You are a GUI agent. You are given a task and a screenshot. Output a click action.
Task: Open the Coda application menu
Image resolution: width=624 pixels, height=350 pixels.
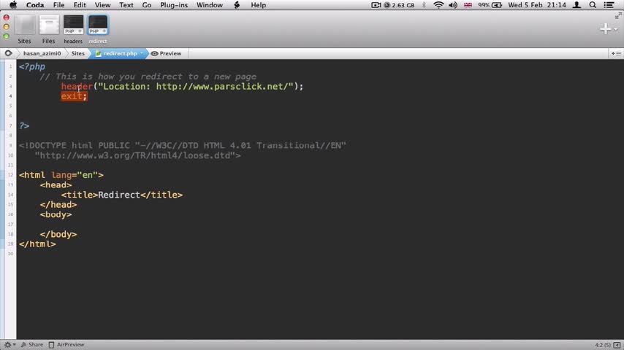35,5
